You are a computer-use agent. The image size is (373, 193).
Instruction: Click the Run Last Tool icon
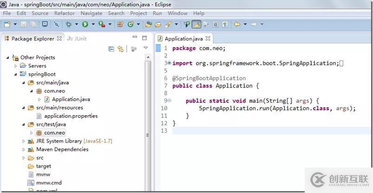[102, 24]
